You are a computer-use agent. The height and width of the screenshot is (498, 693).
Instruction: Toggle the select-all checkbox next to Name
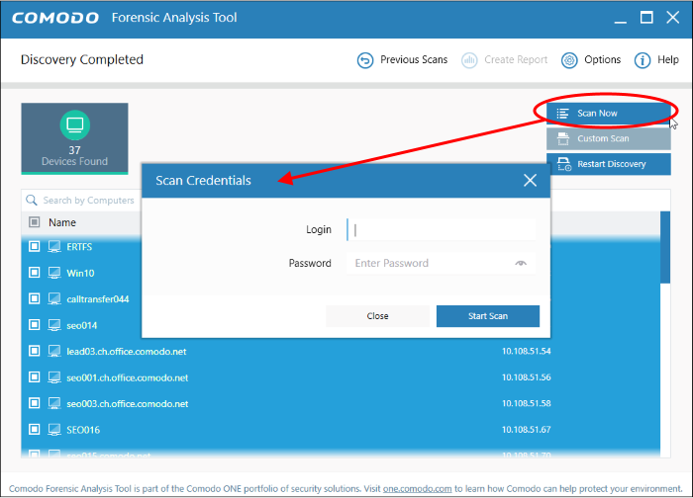[34, 222]
